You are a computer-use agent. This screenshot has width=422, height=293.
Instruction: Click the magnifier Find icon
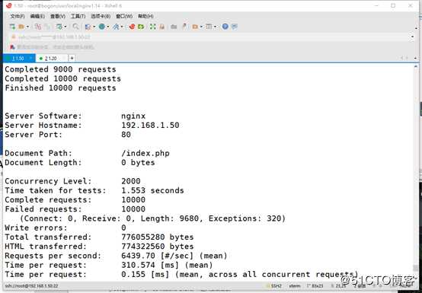(75, 27)
